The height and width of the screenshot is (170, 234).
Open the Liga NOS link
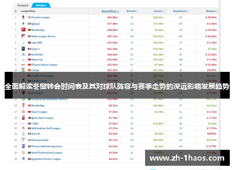pyautogui.click(x=37, y=43)
